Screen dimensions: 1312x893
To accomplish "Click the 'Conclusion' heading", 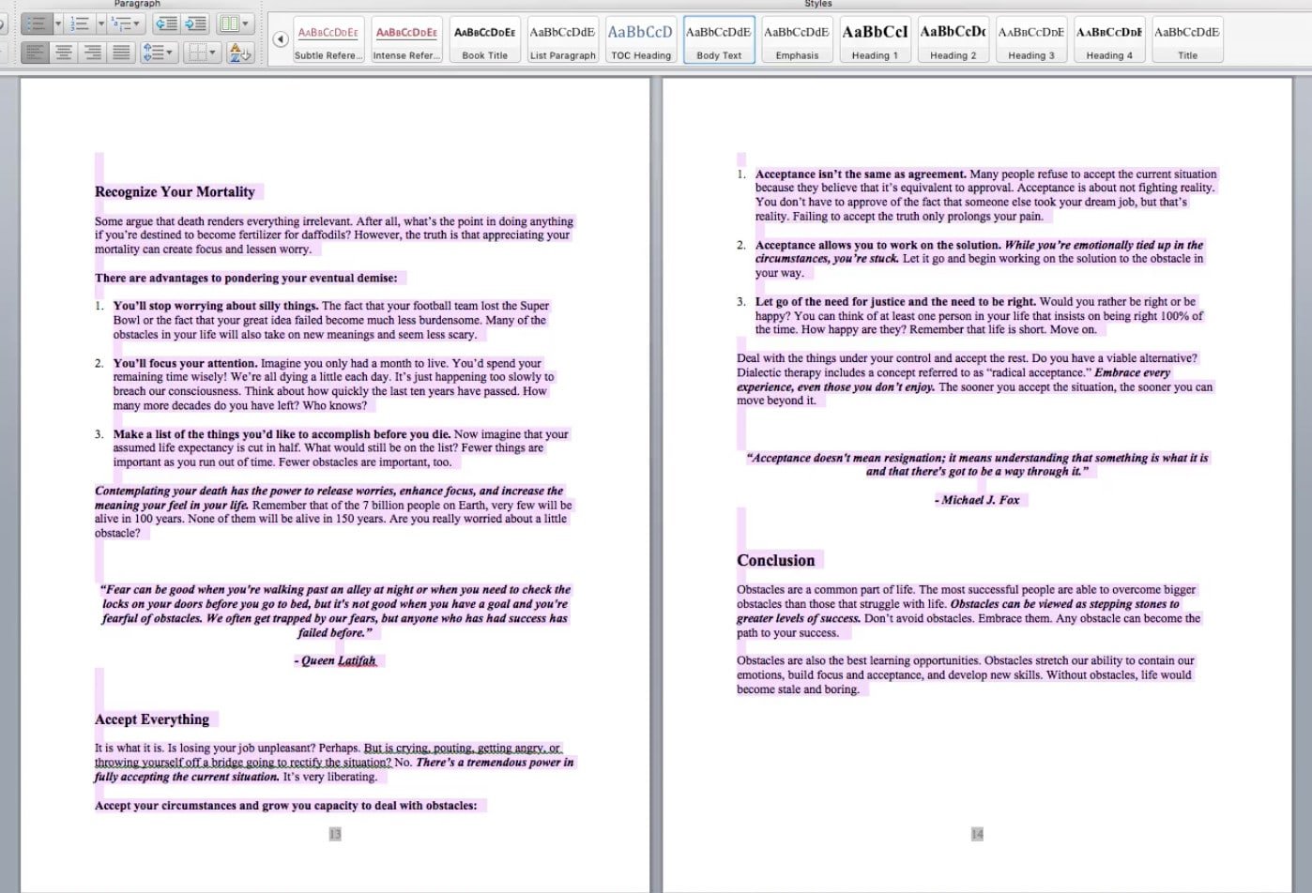I will [776, 560].
